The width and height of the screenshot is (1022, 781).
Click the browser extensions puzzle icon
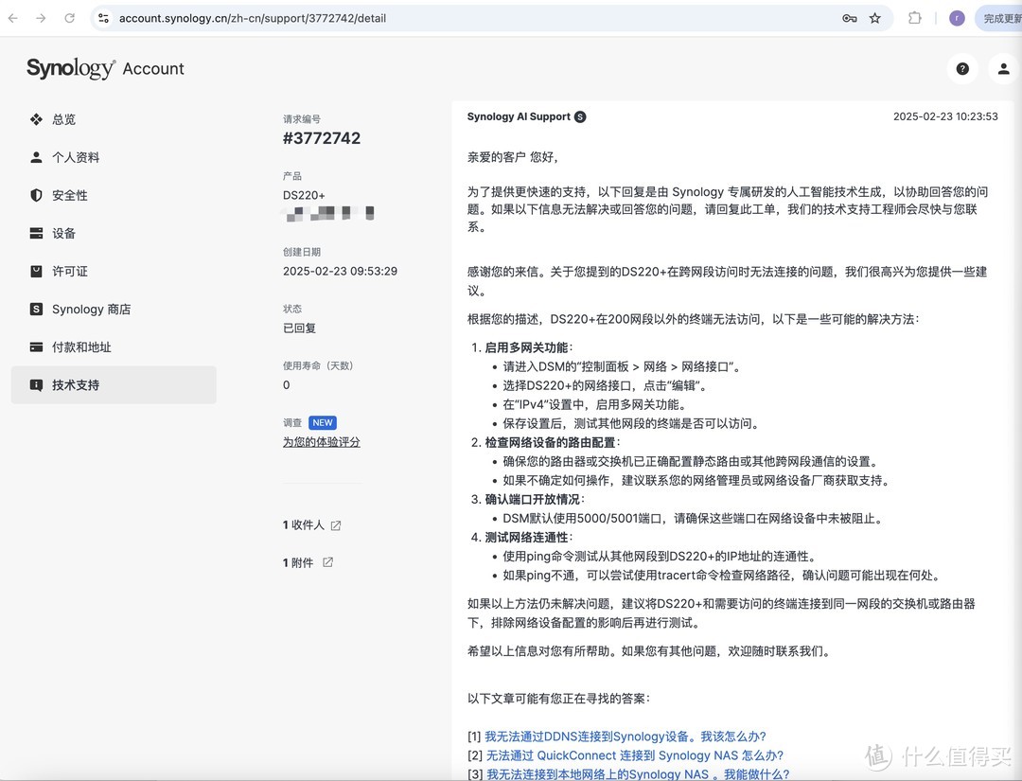pyautogui.click(x=914, y=17)
